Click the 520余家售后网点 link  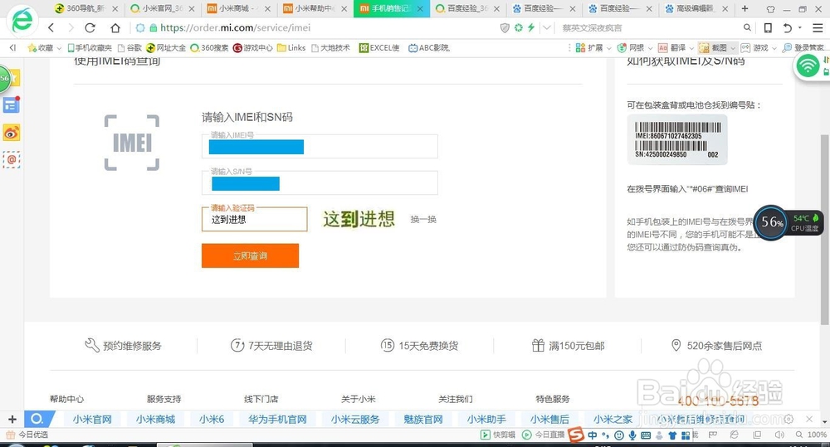(x=716, y=346)
